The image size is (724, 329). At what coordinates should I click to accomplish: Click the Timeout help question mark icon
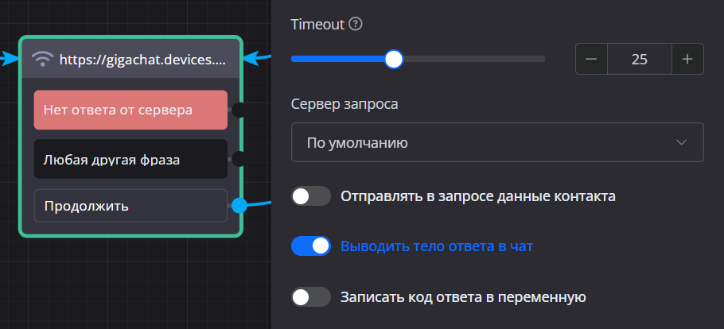coord(356,25)
